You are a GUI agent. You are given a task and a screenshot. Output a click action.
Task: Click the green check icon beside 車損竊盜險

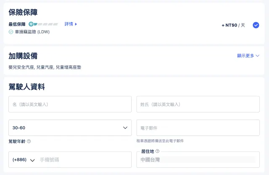(x=11, y=31)
